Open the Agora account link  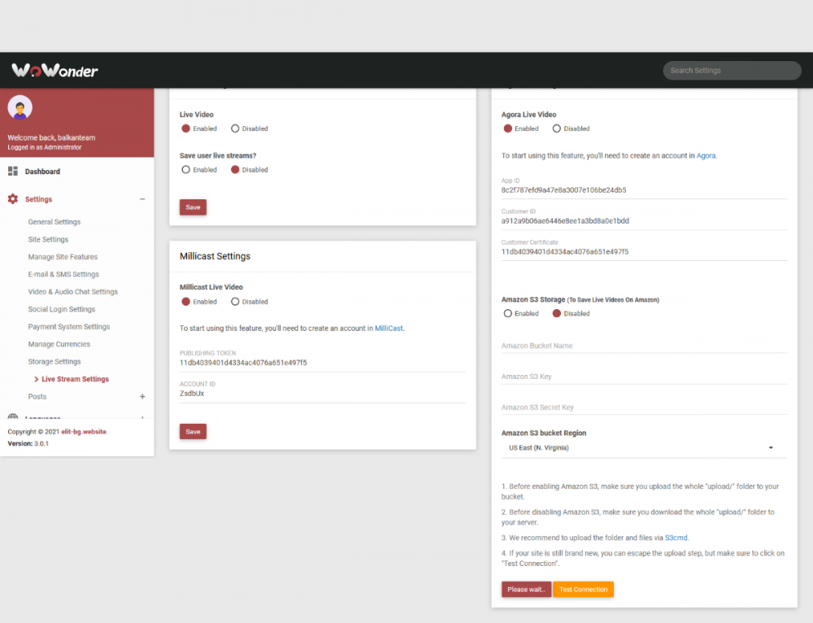[706, 155]
